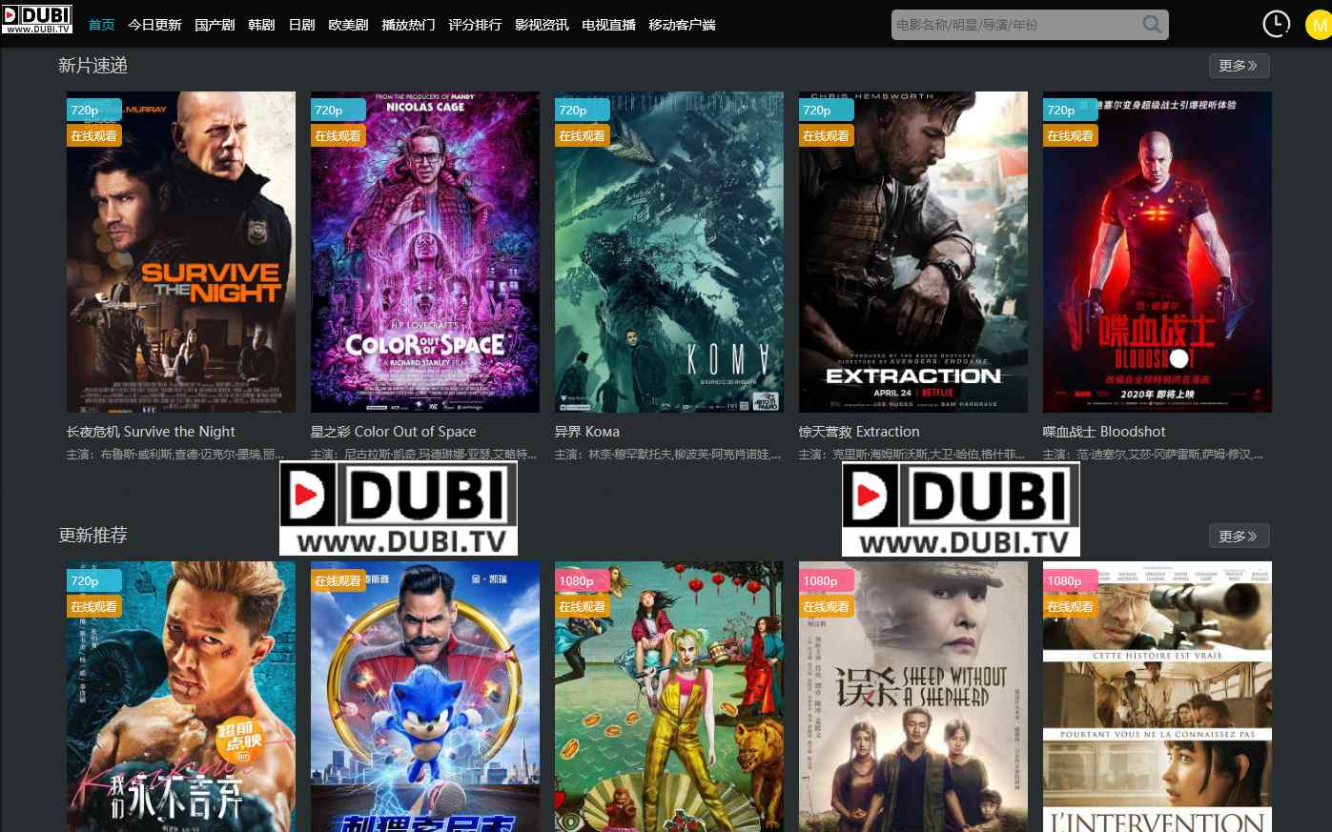Click 在线观看 badge on Koma poster

pyautogui.click(x=582, y=136)
